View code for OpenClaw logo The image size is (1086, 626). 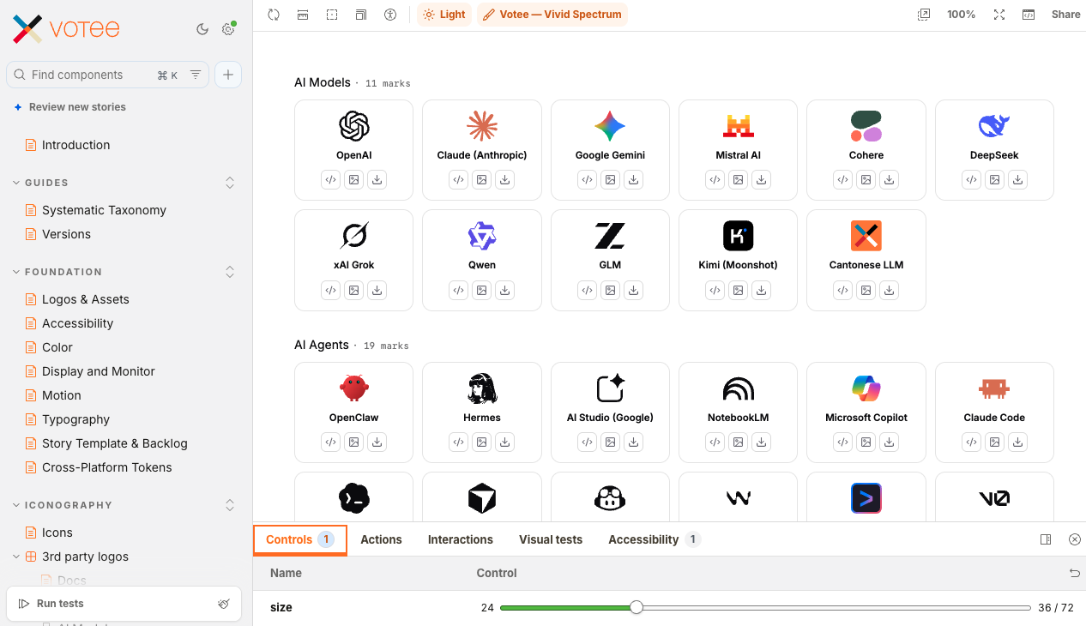(330, 442)
